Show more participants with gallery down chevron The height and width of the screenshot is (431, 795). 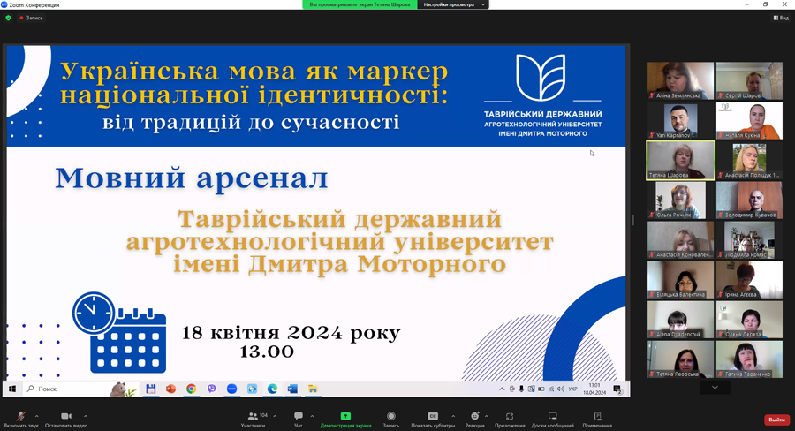pyautogui.click(x=715, y=388)
